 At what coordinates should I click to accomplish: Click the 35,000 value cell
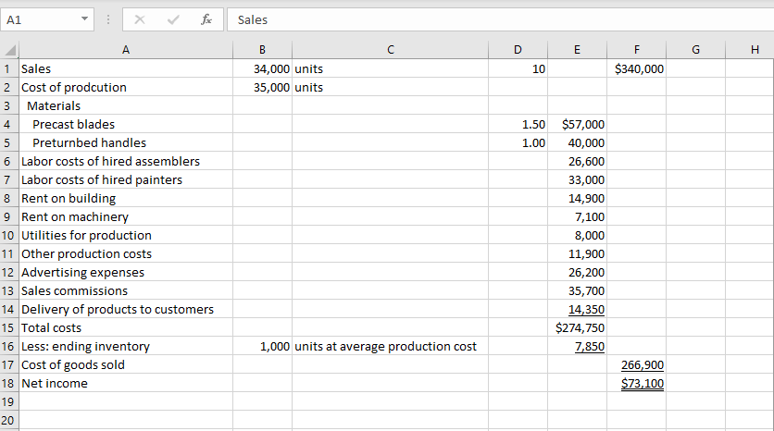pos(262,87)
